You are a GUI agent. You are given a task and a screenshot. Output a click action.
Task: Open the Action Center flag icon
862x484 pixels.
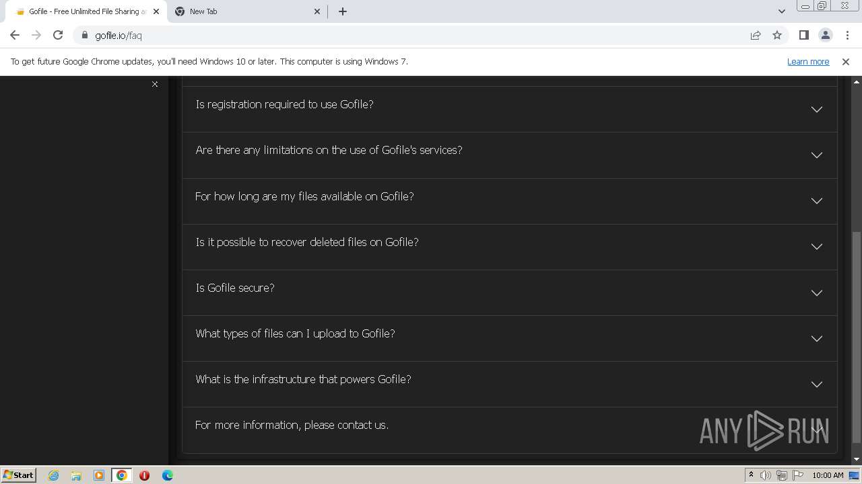pos(798,475)
